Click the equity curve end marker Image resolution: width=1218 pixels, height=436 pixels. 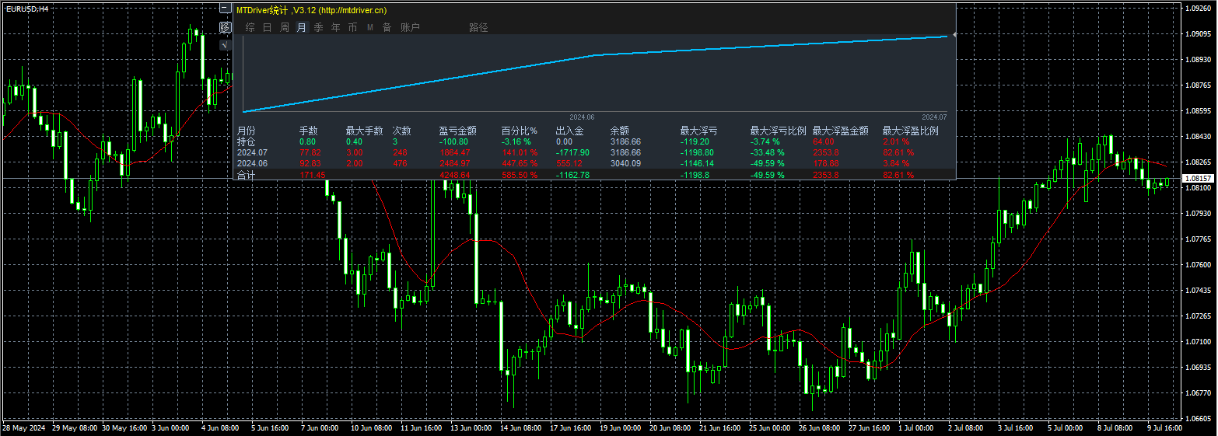click(x=954, y=35)
